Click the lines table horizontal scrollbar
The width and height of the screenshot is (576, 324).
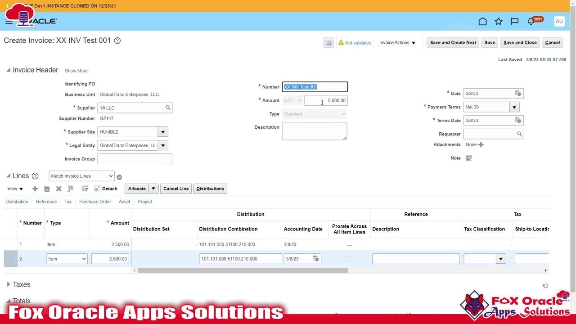[x=243, y=270]
